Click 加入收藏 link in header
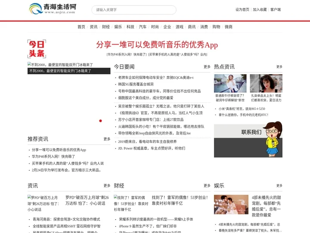Viewport: 310px width, 233px height. coord(260,9)
